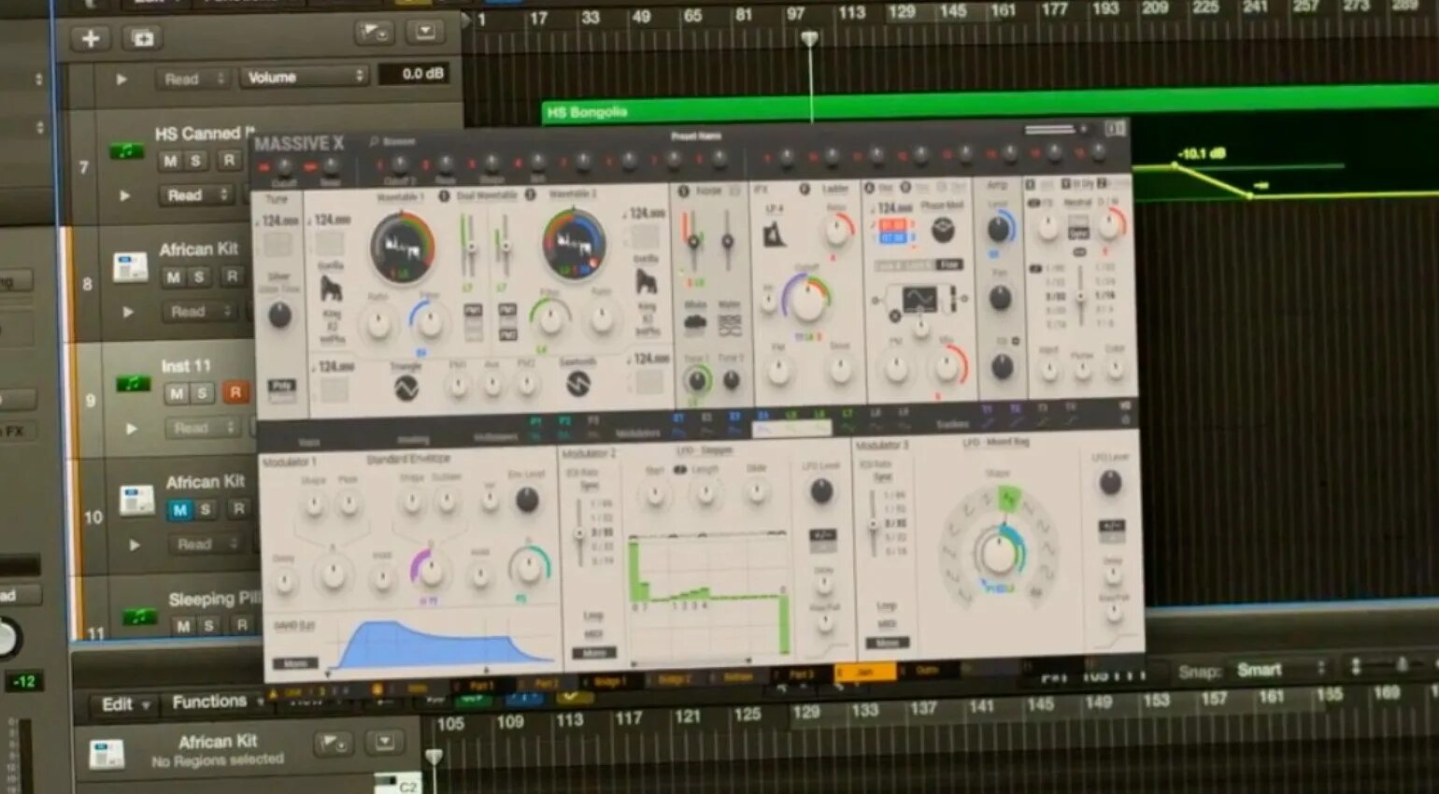
Task: Adjust the Modulator 3 sync rate slider
Action: (x=873, y=525)
